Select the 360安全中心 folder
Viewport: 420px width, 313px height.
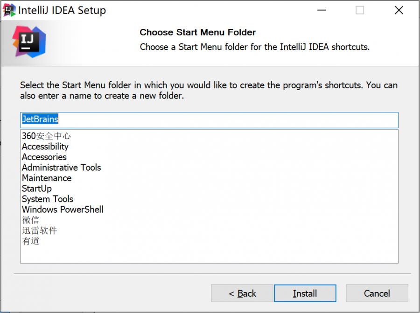(46, 136)
